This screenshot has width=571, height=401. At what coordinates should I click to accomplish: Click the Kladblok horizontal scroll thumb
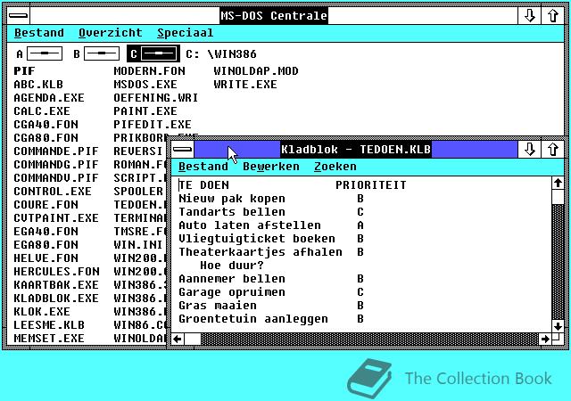(x=193, y=340)
